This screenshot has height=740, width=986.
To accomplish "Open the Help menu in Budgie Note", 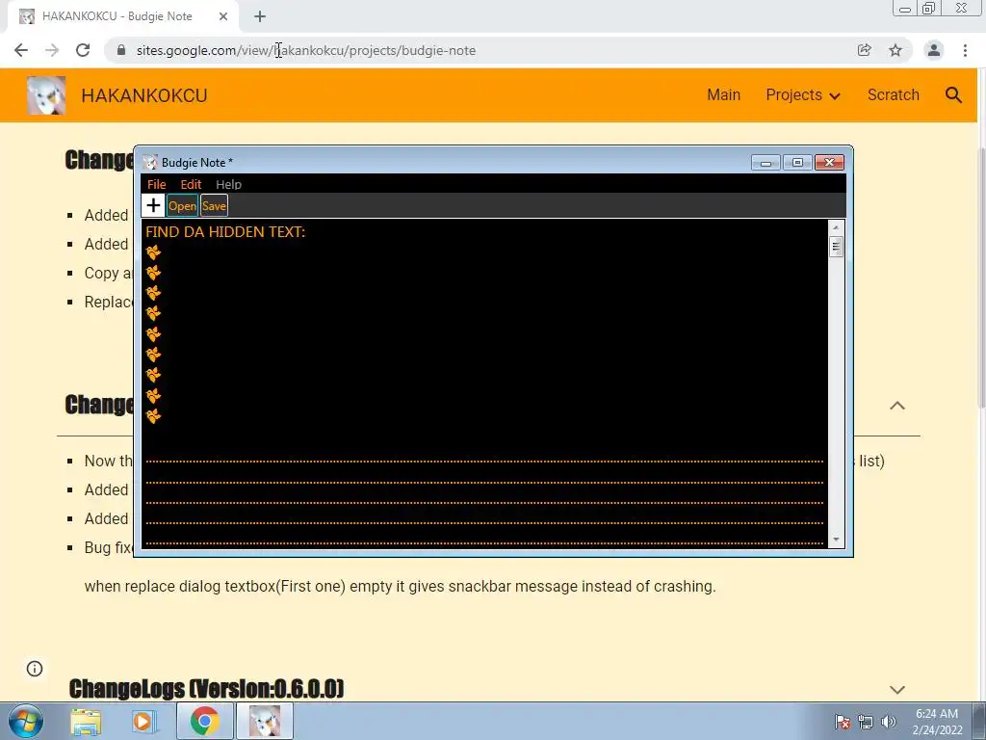I will [228, 184].
